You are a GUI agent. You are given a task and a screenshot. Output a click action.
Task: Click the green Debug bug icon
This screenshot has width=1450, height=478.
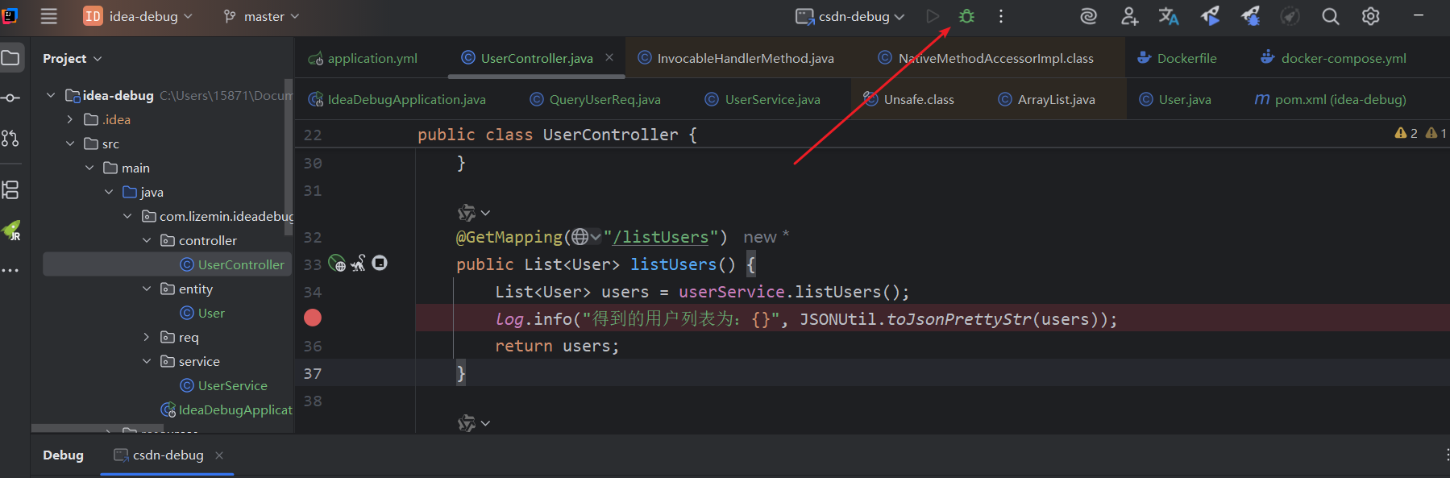pos(966,16)
